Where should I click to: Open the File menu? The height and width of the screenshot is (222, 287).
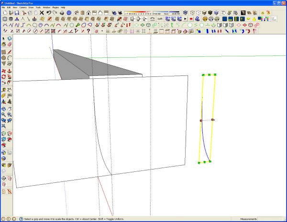click(x=3, y=8)
